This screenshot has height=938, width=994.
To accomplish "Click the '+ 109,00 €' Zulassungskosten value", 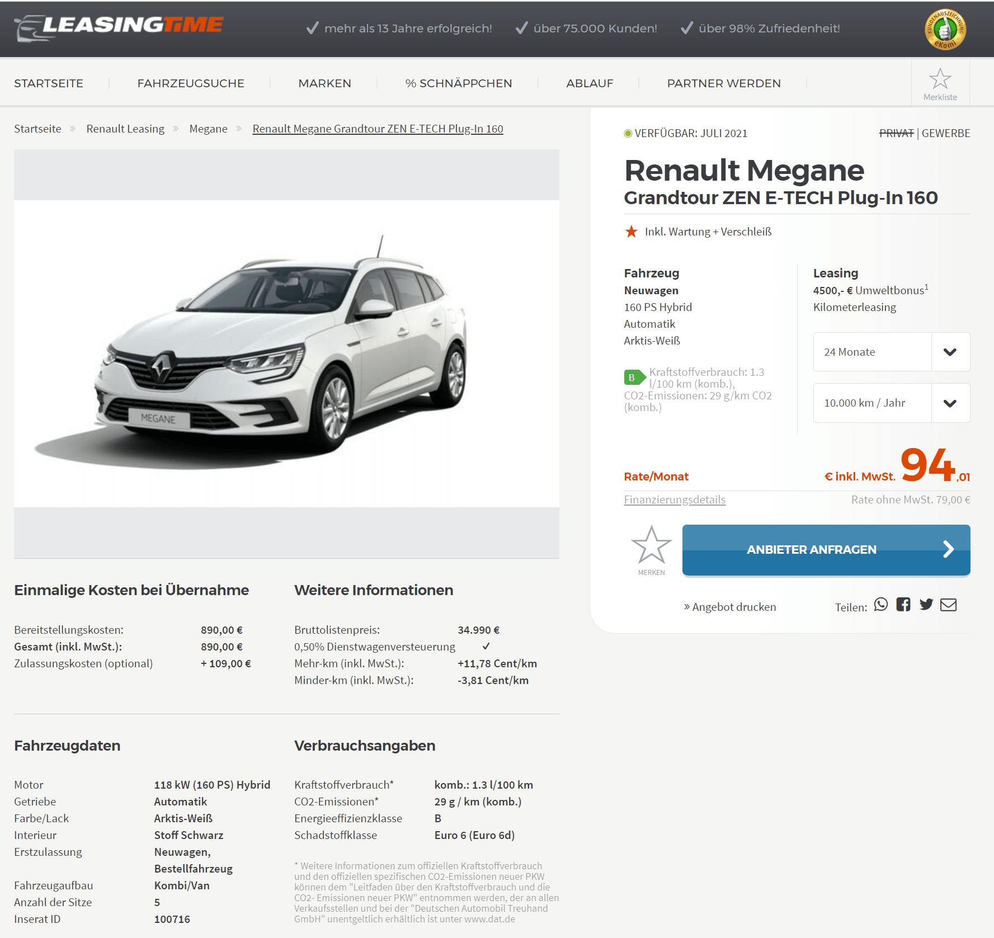I will 226,663.
